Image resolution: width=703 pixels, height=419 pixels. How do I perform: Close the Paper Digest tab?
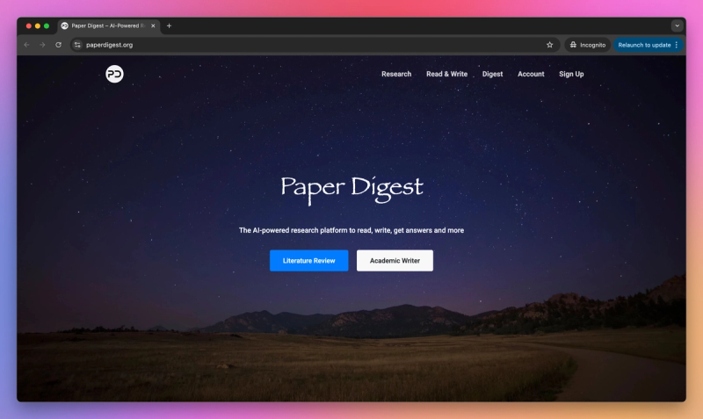(x=153, y=26)
